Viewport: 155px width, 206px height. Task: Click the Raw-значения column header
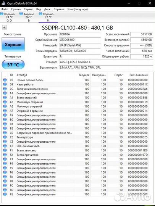[139, 75]
